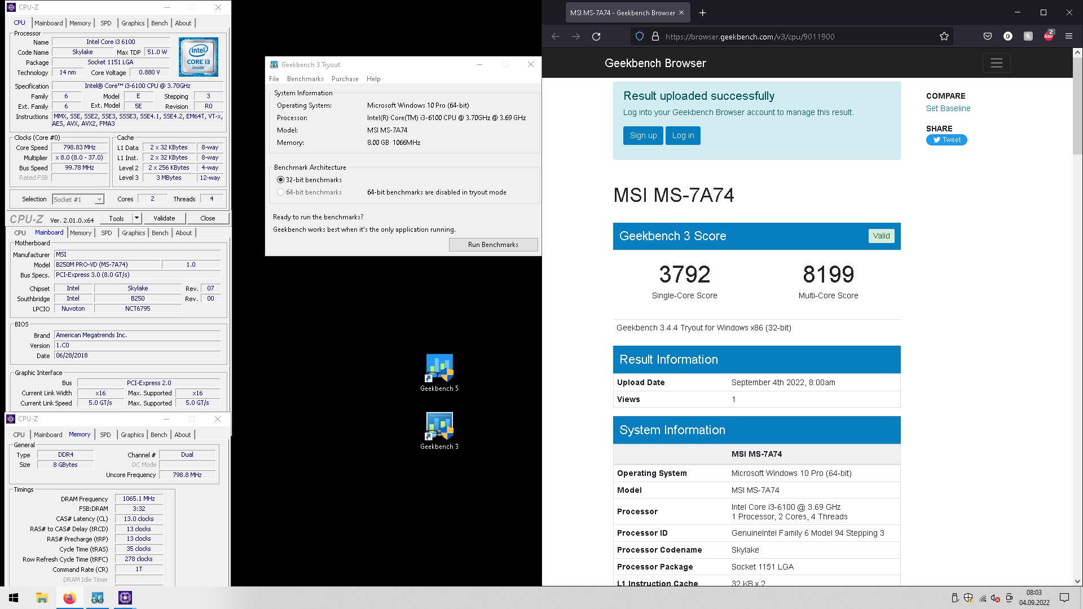Screen dimensions: 1083x609
Task: Open the Benchmarks menu in Geekbench
Action: coord(305,79)
